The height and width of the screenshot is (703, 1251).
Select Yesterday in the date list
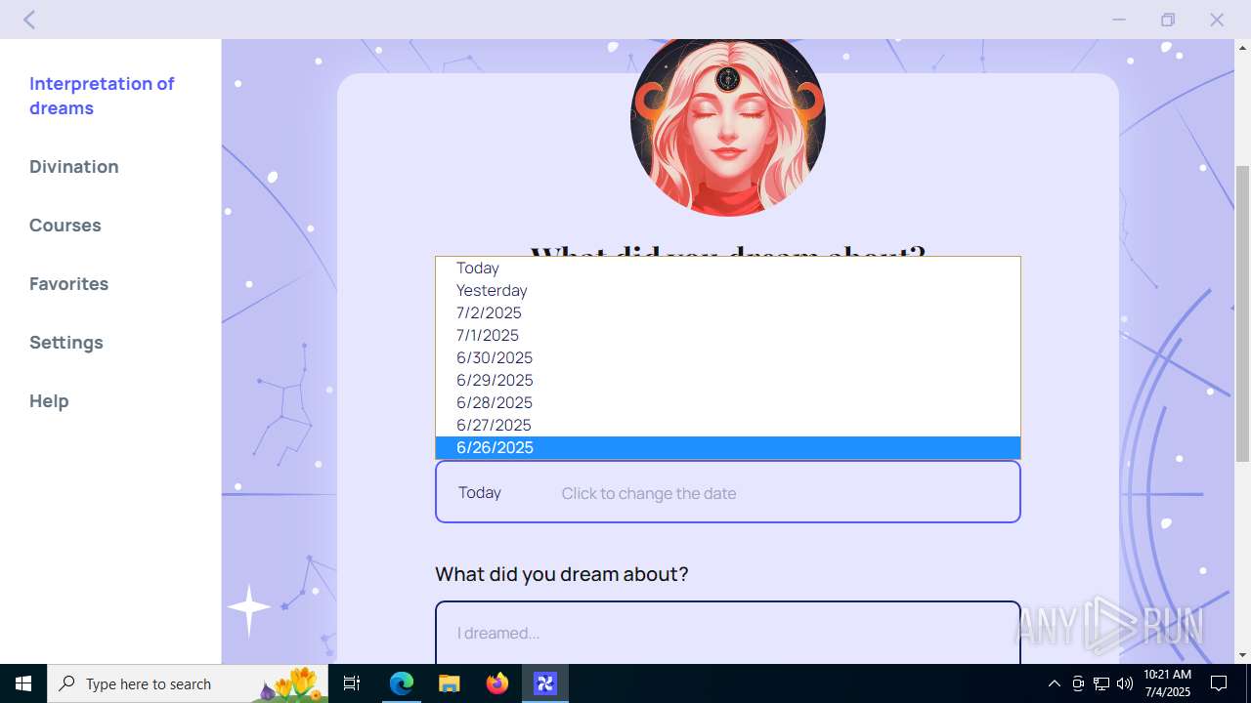coord(728,290)
